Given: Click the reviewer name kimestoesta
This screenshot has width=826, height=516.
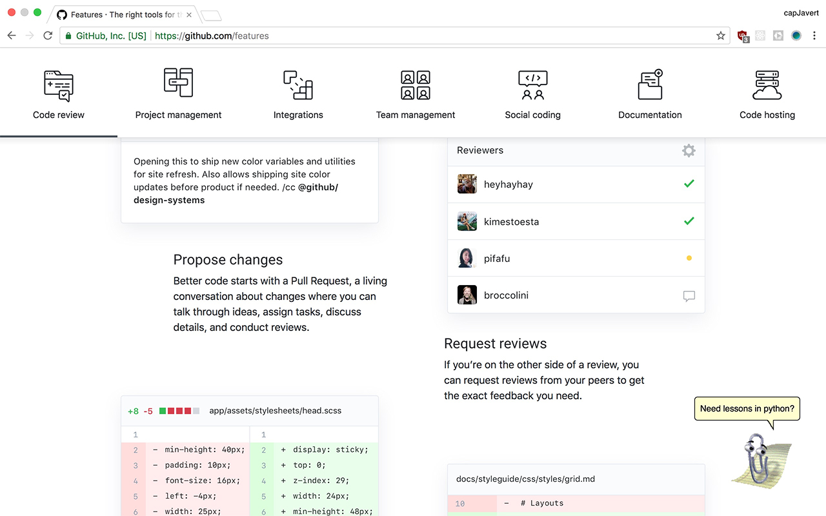Looking at the screenshot, I should (x=512, y=222).
